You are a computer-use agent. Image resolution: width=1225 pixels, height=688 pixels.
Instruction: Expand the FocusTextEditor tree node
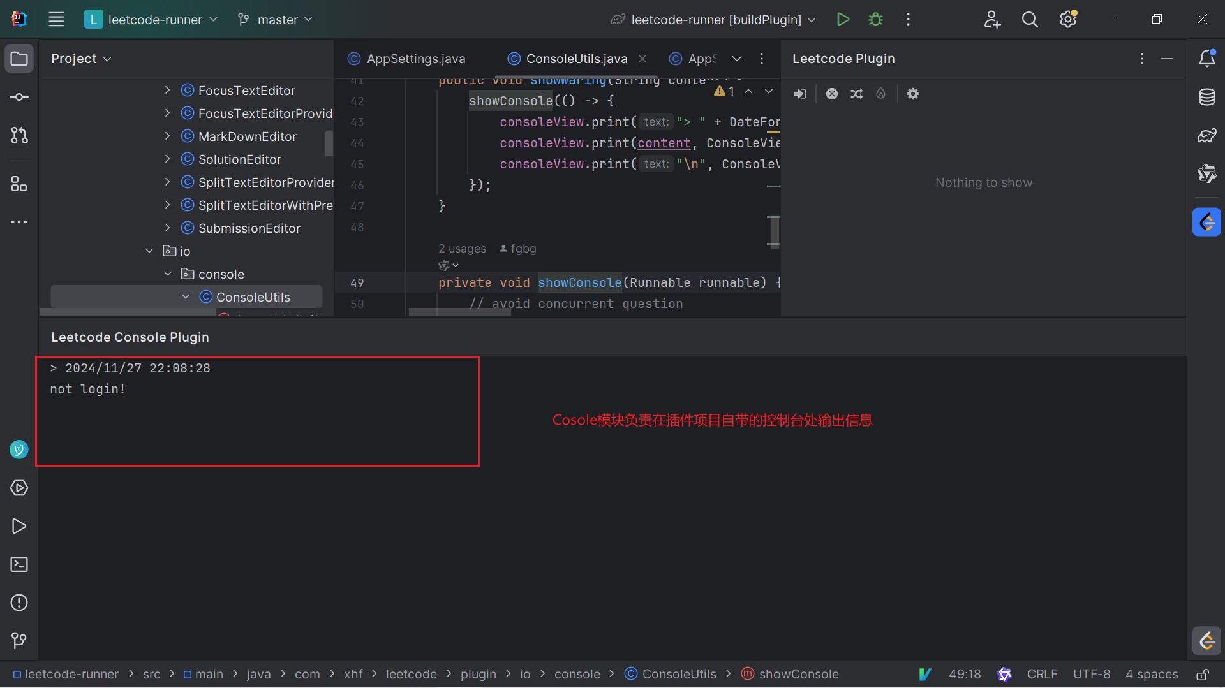[167, 91]
